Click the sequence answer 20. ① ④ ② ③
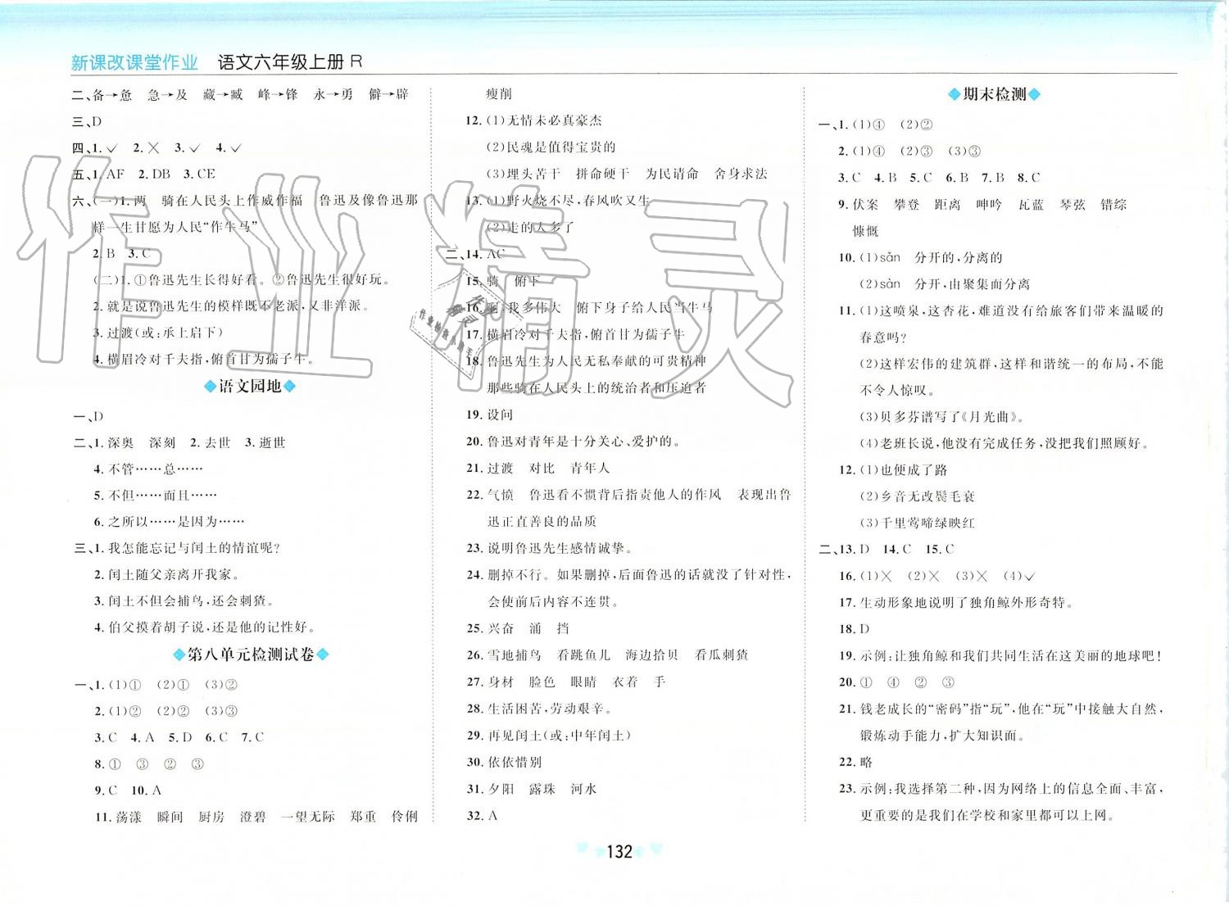The width and height of the screenshot is (1229, 906). (897, 682)
